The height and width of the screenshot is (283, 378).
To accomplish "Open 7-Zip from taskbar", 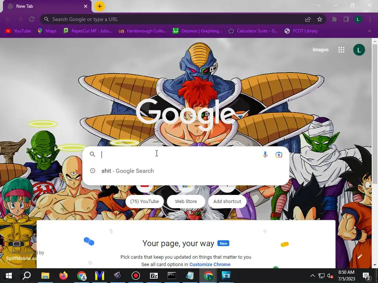I will [x=154, y=276].
